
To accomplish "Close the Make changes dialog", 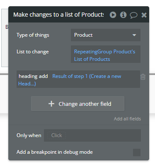I will click(x=144, y=15).
